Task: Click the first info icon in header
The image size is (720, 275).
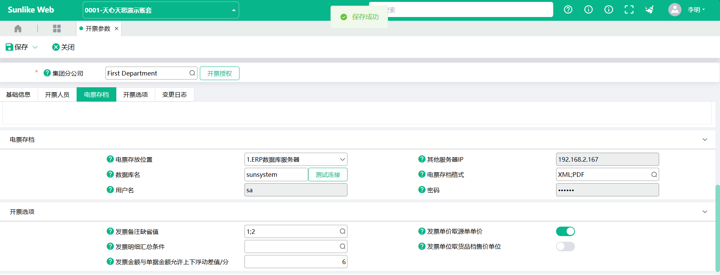Action: [x=589, y=10]
